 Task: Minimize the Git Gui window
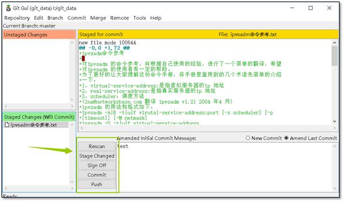[x=292, y=8]
